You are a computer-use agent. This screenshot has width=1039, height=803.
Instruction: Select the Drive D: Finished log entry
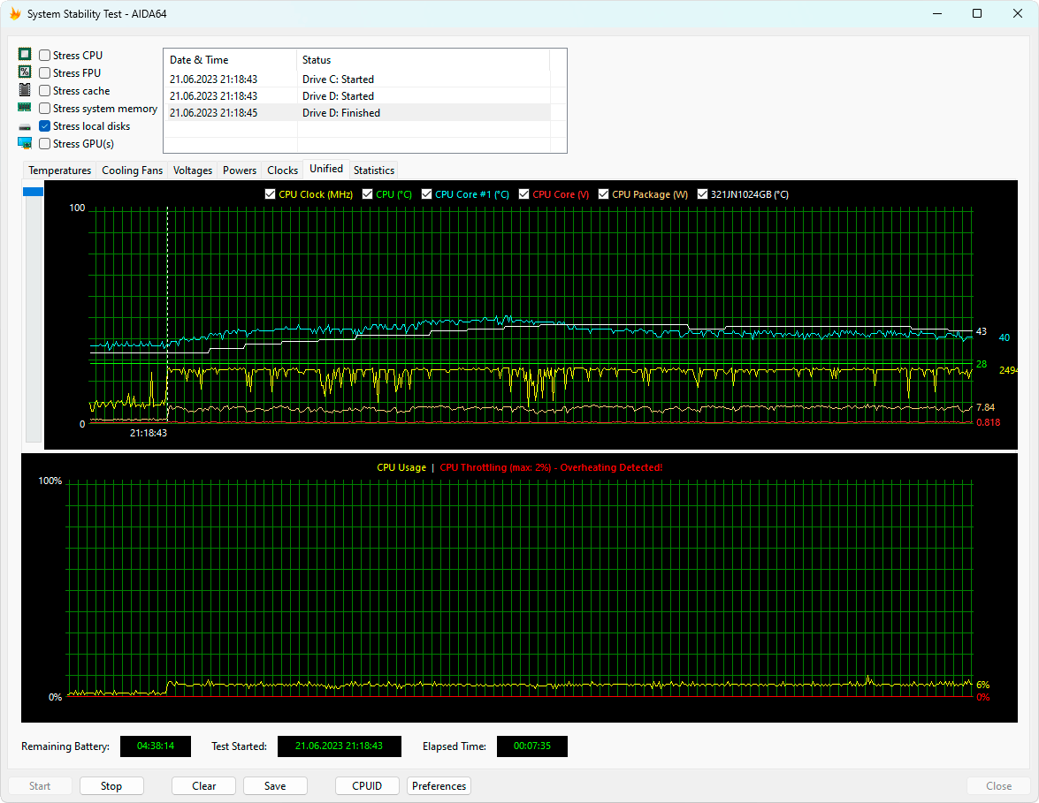point(340,113)
